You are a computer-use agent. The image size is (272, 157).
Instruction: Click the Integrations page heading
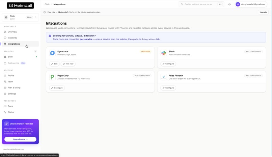(x=56, y=23)
